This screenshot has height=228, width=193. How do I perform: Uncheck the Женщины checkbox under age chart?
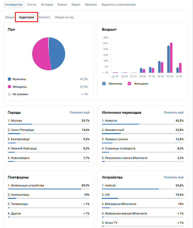(129, 84)
